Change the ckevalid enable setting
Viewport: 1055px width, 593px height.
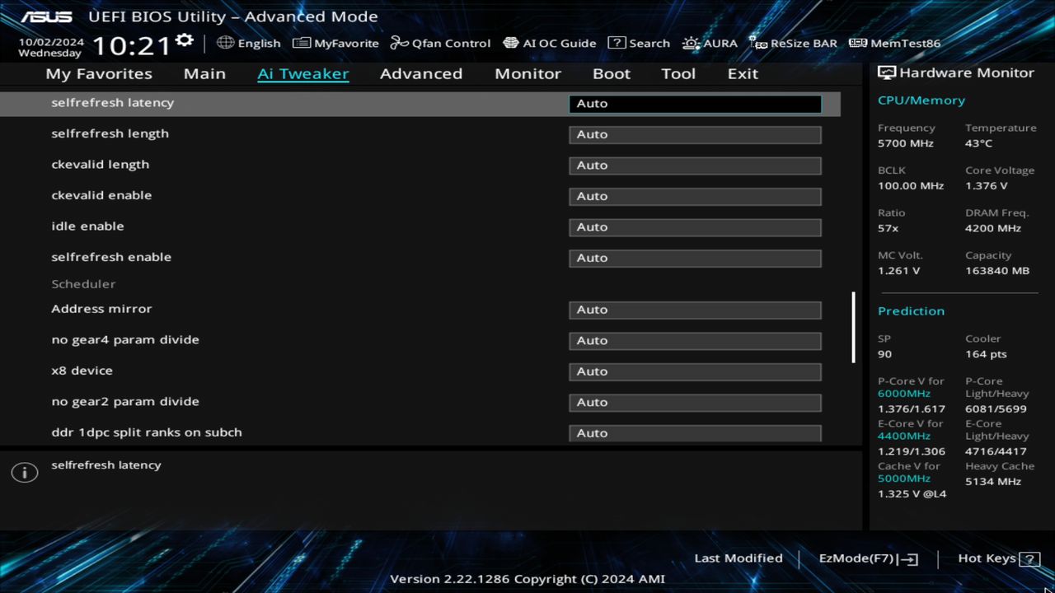tap(694, 196)
